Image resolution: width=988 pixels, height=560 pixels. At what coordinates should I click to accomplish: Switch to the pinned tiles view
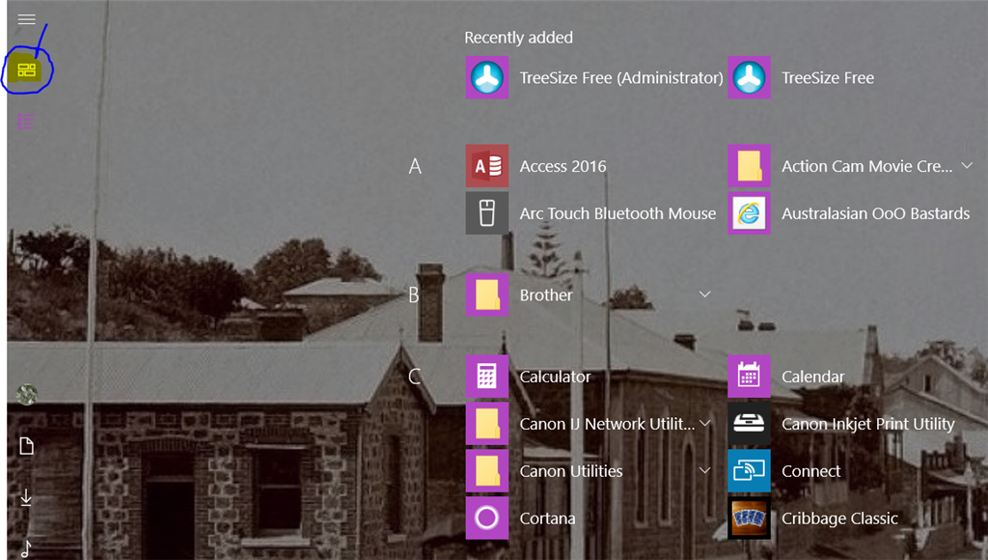coord(26,70)
